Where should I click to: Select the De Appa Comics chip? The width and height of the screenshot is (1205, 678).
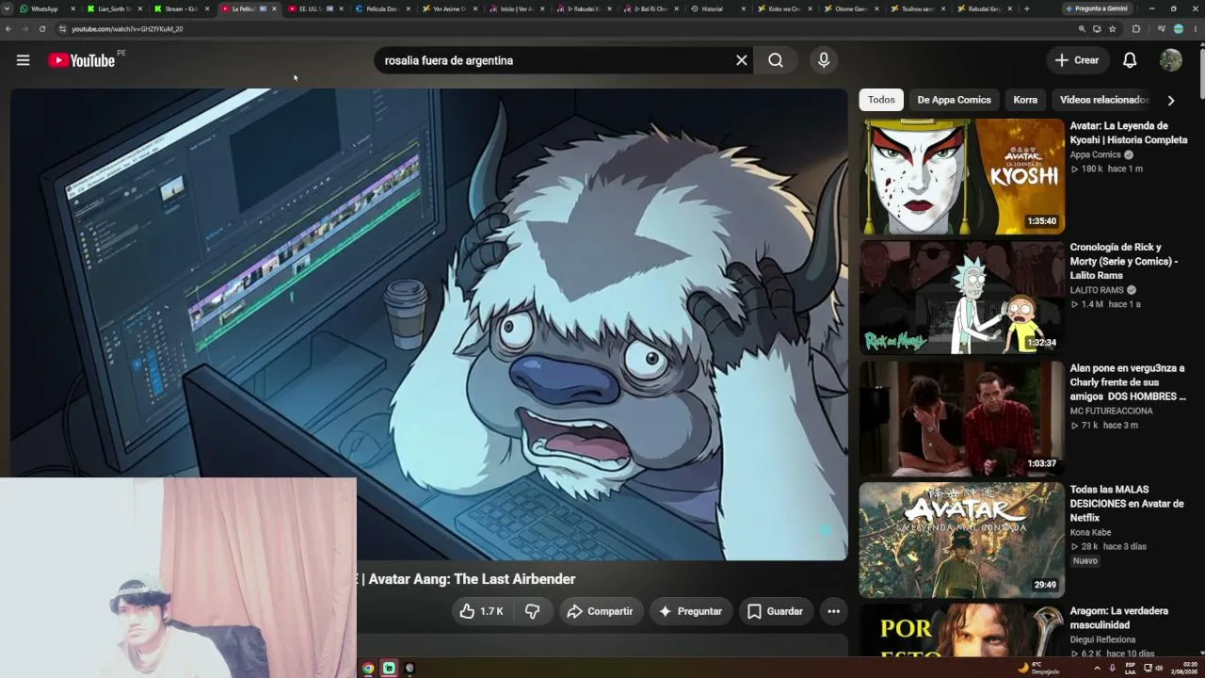point(954,100)
